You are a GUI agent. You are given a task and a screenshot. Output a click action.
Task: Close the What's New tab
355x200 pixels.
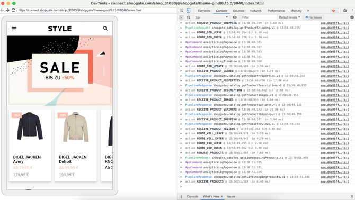(x=221, y=196)
